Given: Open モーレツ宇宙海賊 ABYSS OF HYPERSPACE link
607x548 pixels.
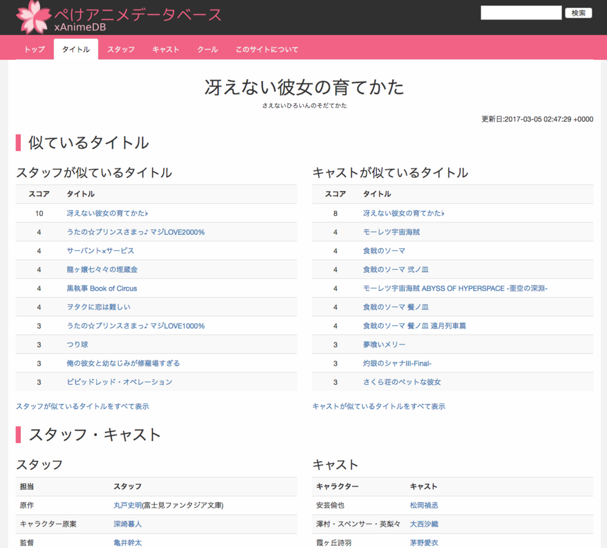Looking at the screenshot, I should pyautogui.click(x=455, y=288).
